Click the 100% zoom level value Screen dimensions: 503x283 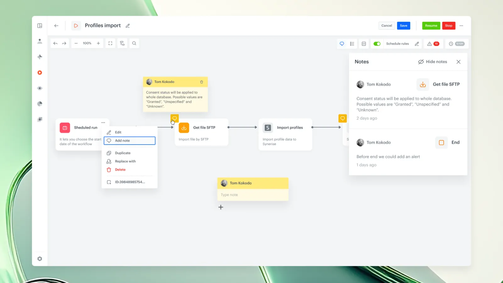(87, 43)
